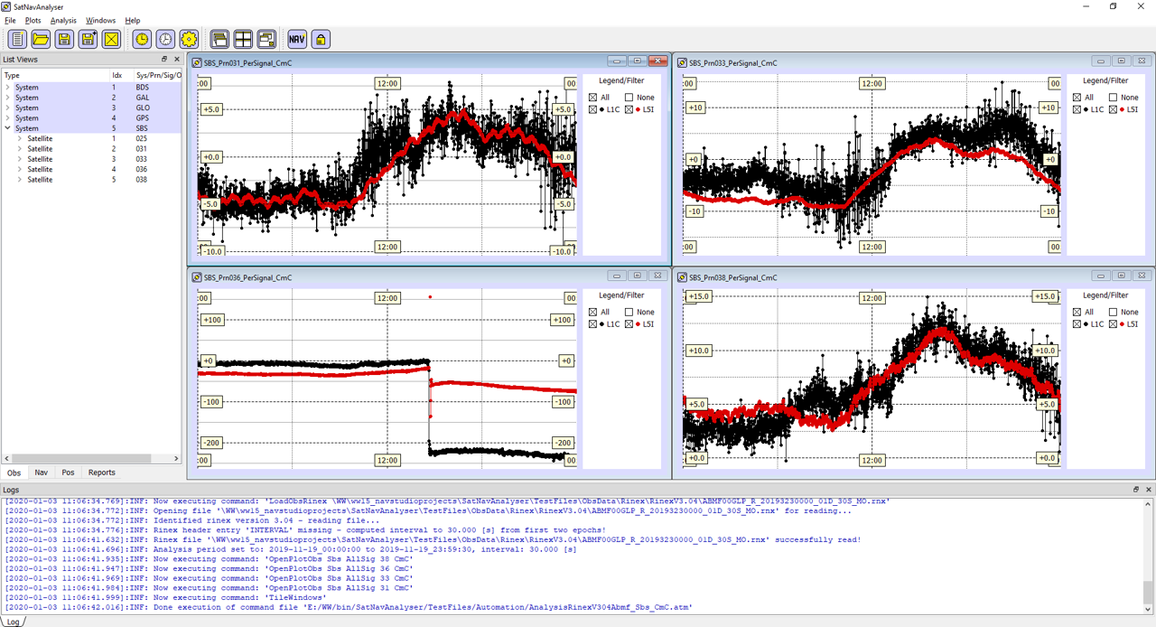Click the padlock toolbar icon
Viewport: 1156px width, 627px height.
pos(321,39)
